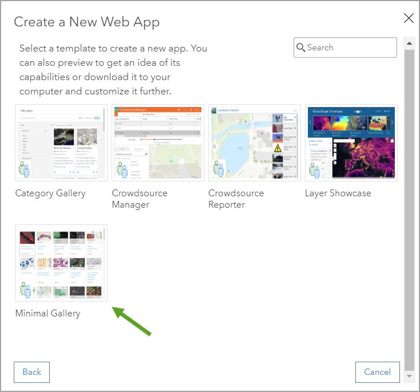The height and width of the screenshot is (392, 420).
Task: Close the Create a New Web App dialog
Action: pyautogui.click(x=409, y=18)
